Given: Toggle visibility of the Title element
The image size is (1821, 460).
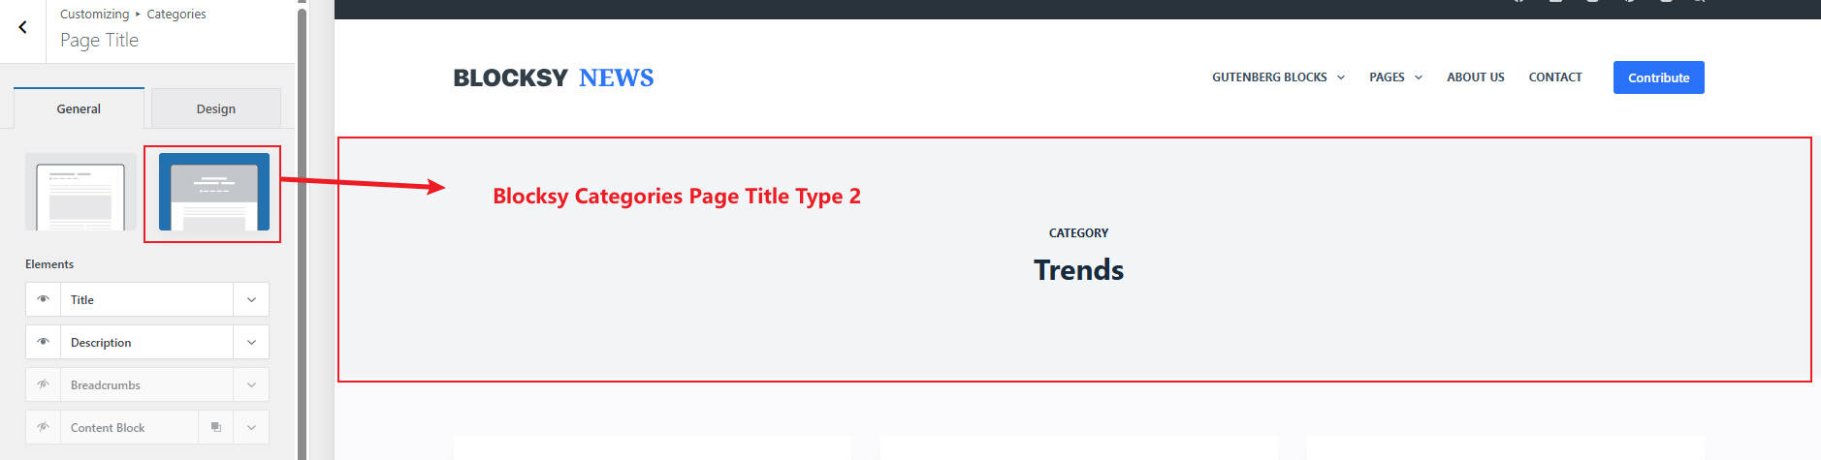Looking at the screenshot, I should click(44, 299).
